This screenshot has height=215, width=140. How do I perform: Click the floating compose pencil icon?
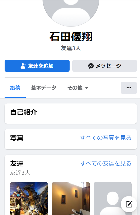(x=129, y=204)
